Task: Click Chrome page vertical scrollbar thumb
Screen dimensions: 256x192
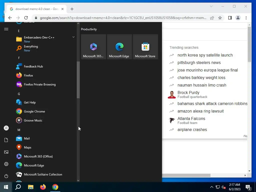Action: point(249,44)
